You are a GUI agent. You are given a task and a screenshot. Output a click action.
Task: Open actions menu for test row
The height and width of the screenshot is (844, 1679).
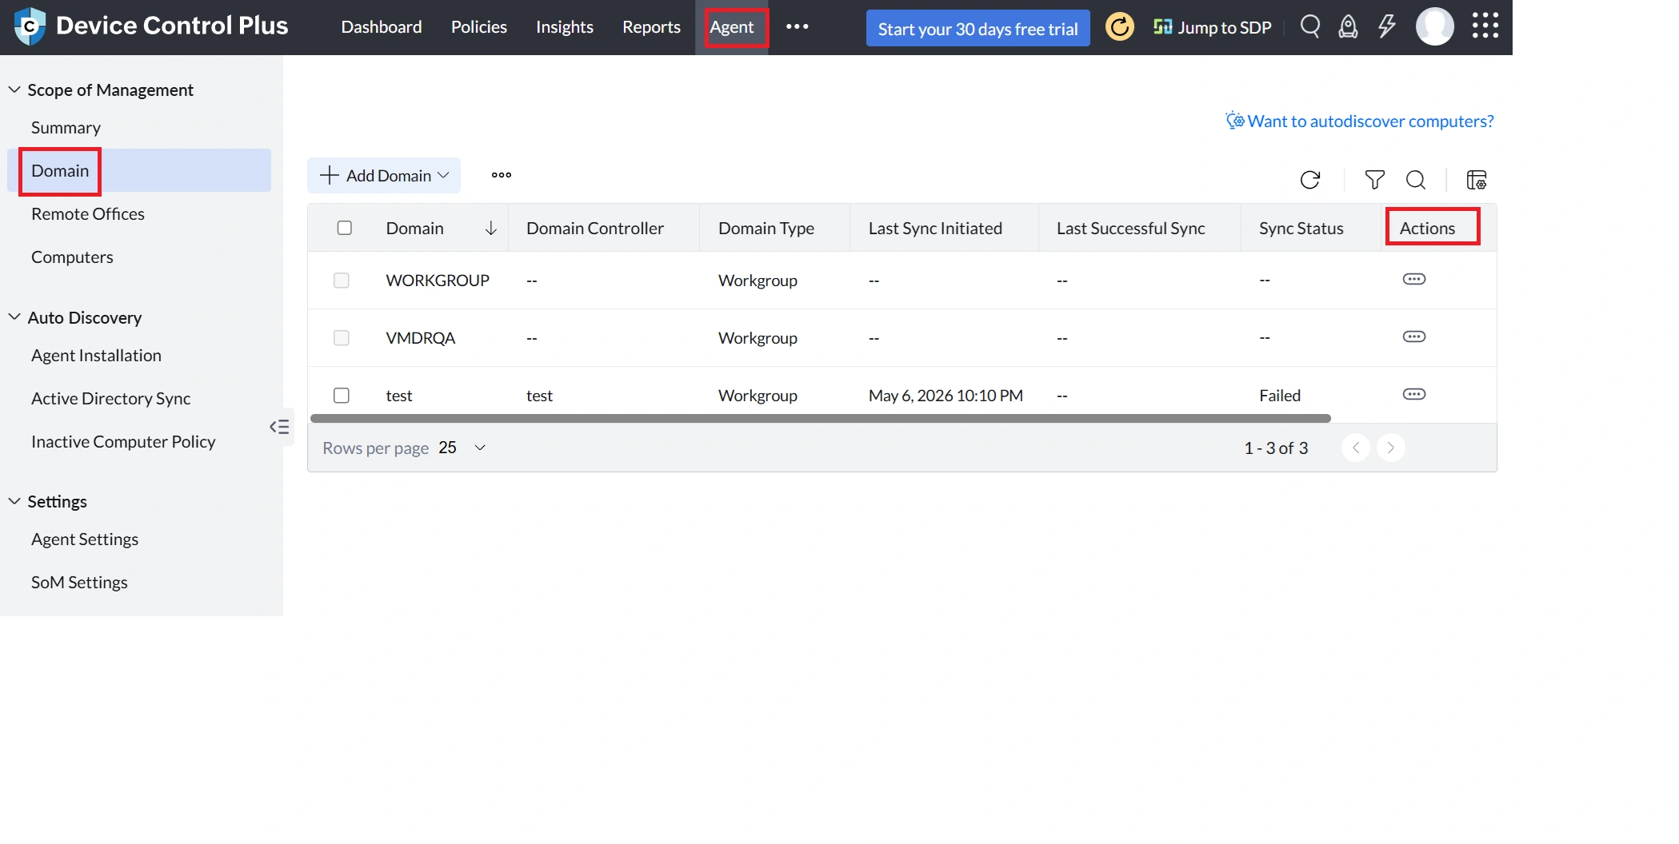pos(1414,394)
